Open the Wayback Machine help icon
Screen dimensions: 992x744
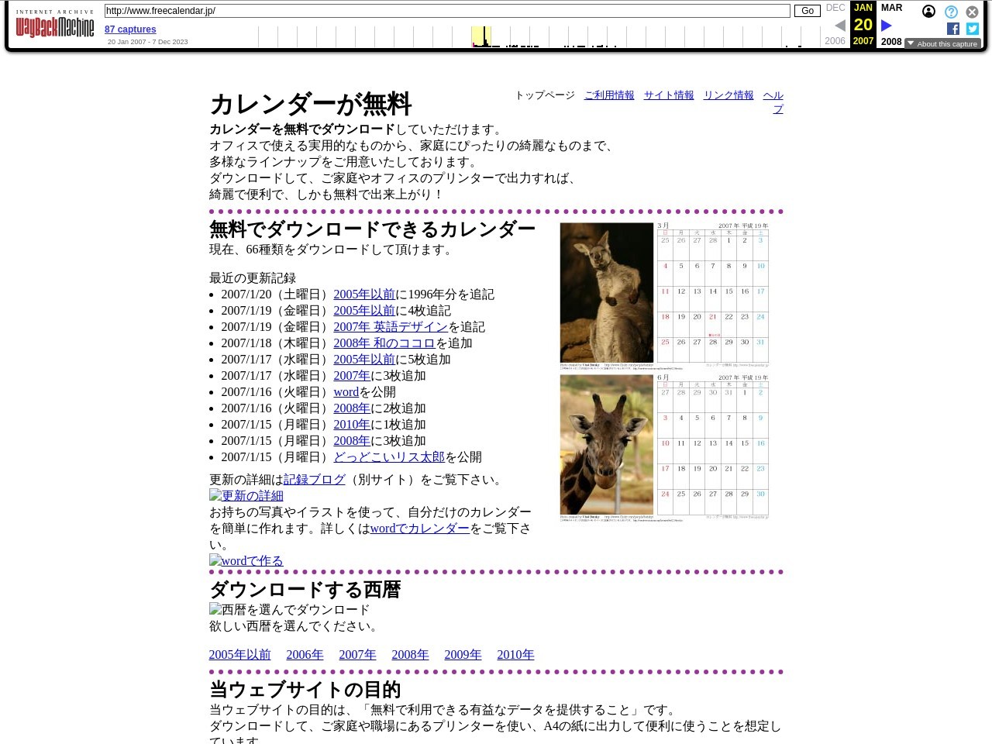(x=951, y=12)
